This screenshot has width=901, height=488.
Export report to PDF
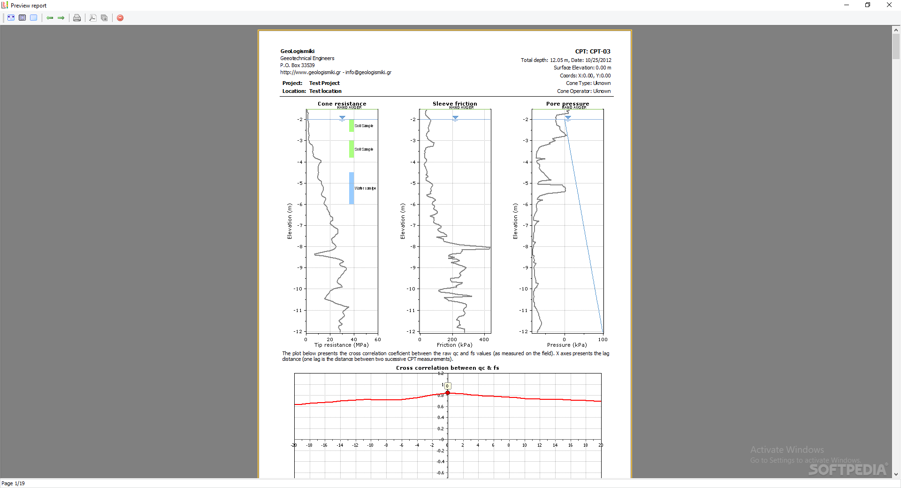pos(93,18)
